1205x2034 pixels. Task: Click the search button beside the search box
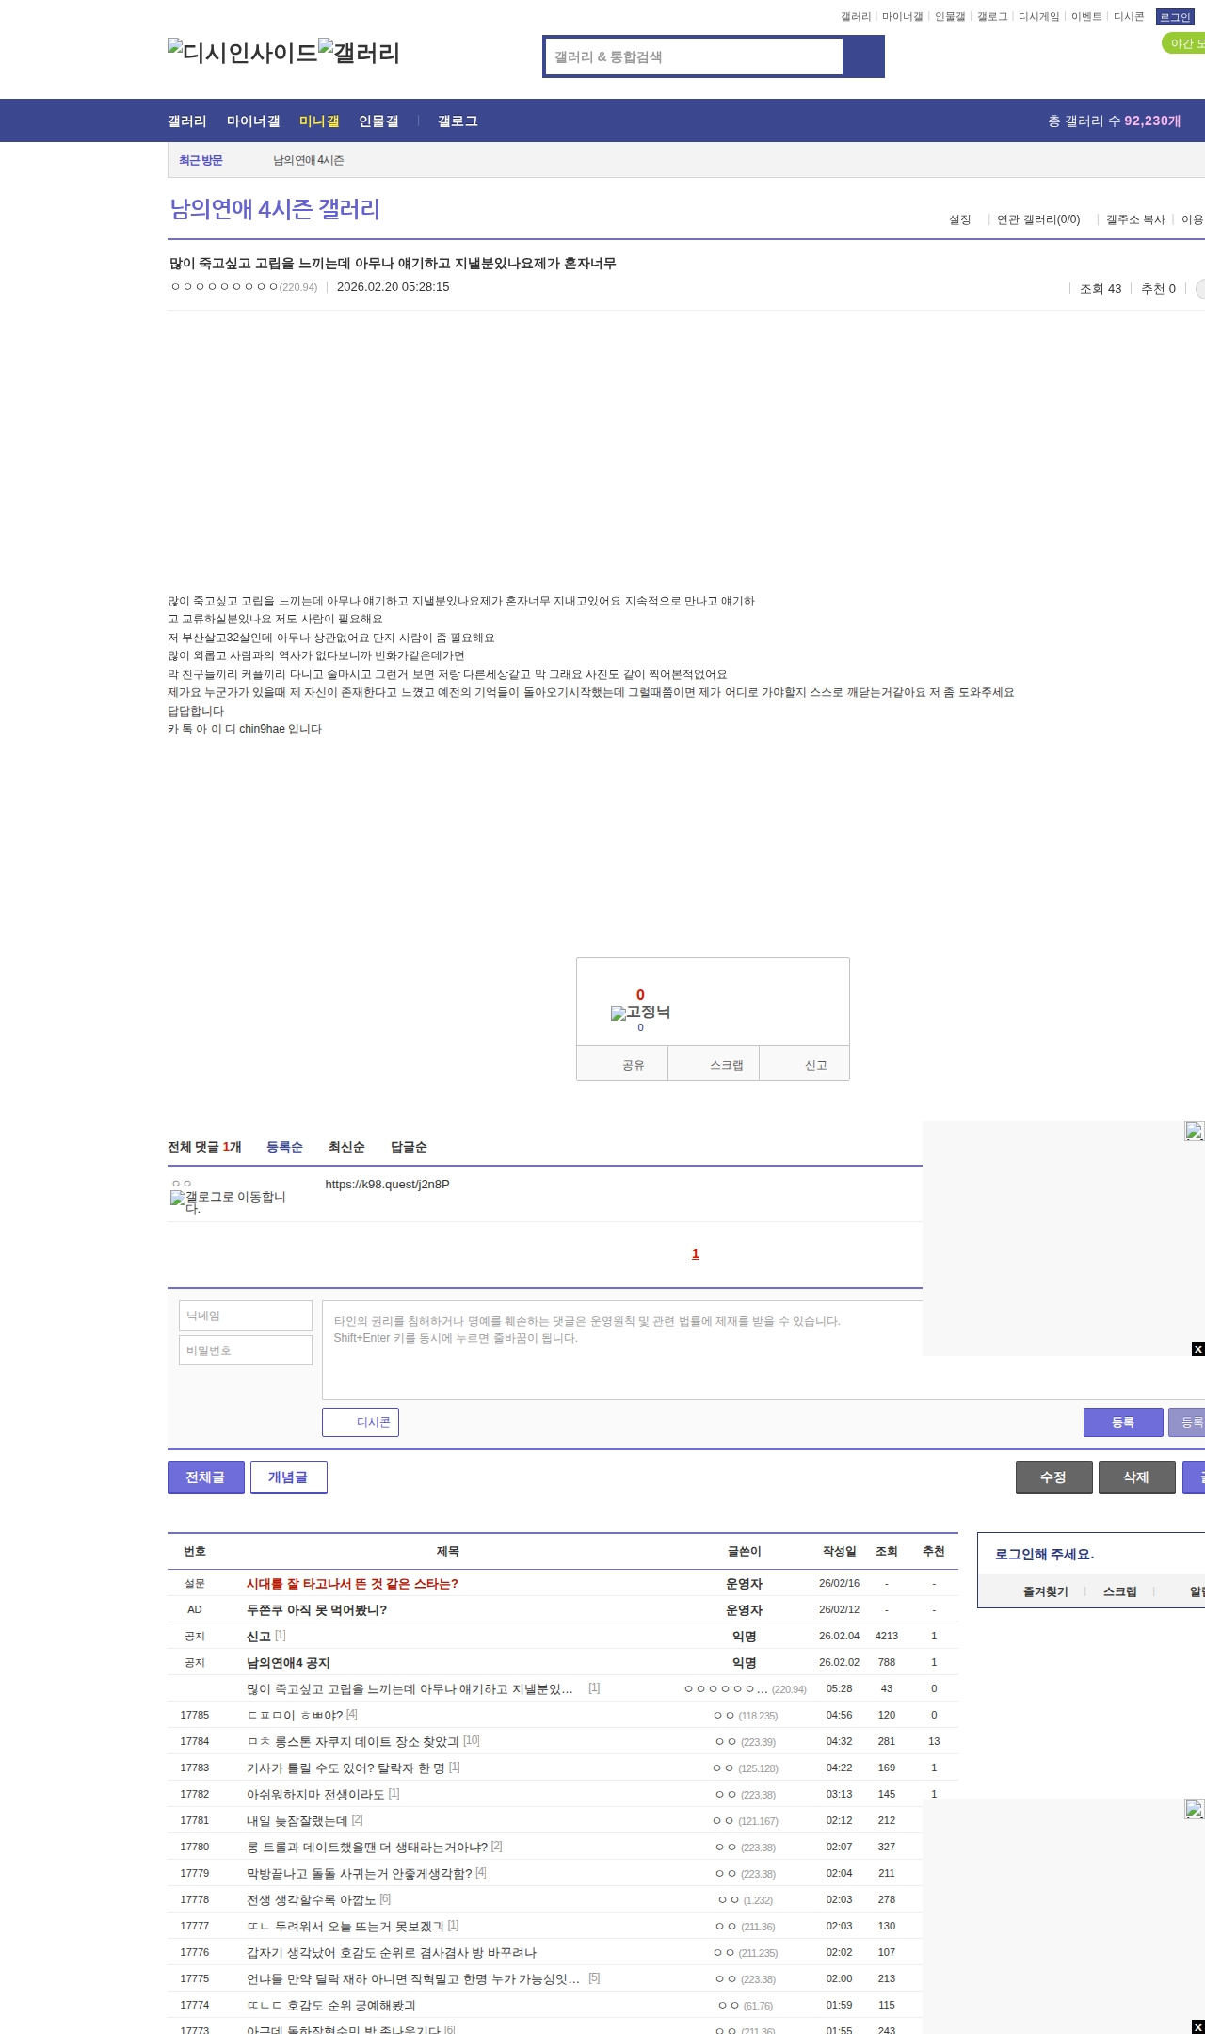pos(863,56)
